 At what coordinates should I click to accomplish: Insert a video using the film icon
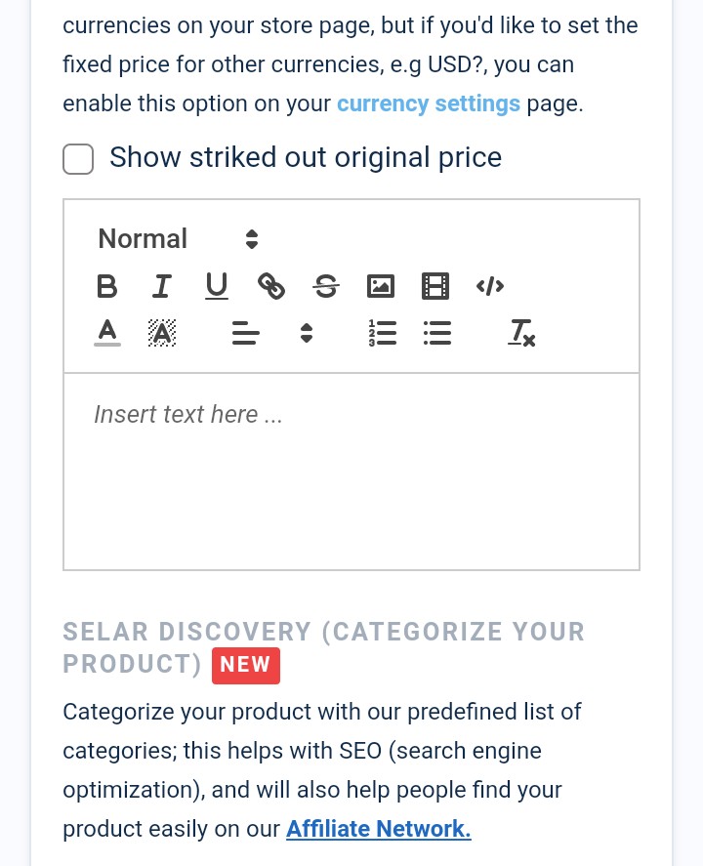(435, 286)
